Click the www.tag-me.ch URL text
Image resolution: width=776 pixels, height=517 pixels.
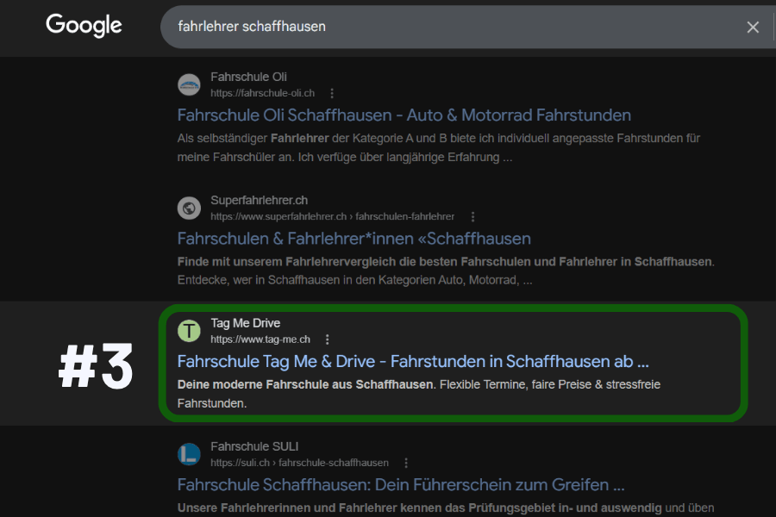pyautogui.click(x=260, y=339)
